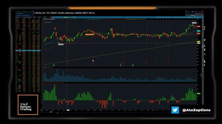Screen dimensions: 222x124
Task: Click the OnDemand button
Action: pyautogui.click(x=200, y=13)
